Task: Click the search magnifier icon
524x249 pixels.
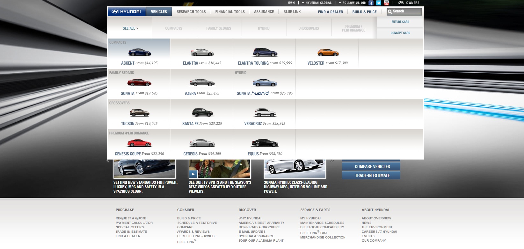Action: click(390, 12)
